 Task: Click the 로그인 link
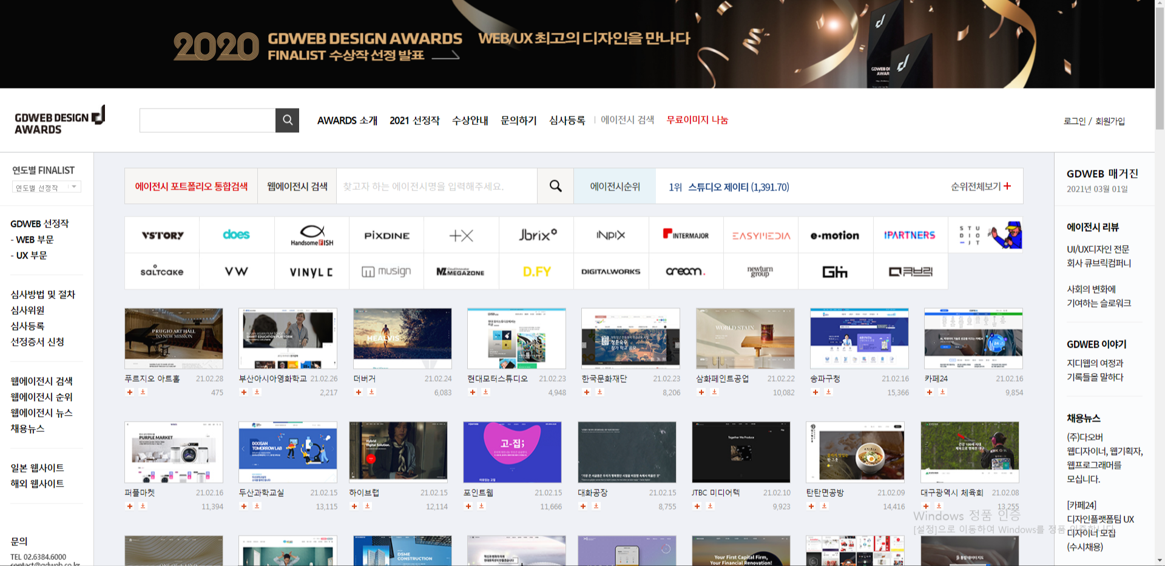1075,121
